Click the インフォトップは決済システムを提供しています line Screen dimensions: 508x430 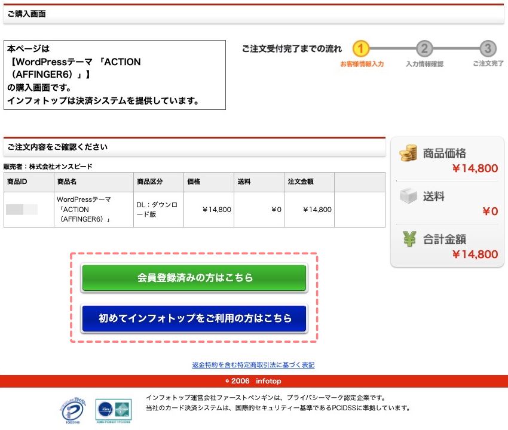tap(103, 101)
